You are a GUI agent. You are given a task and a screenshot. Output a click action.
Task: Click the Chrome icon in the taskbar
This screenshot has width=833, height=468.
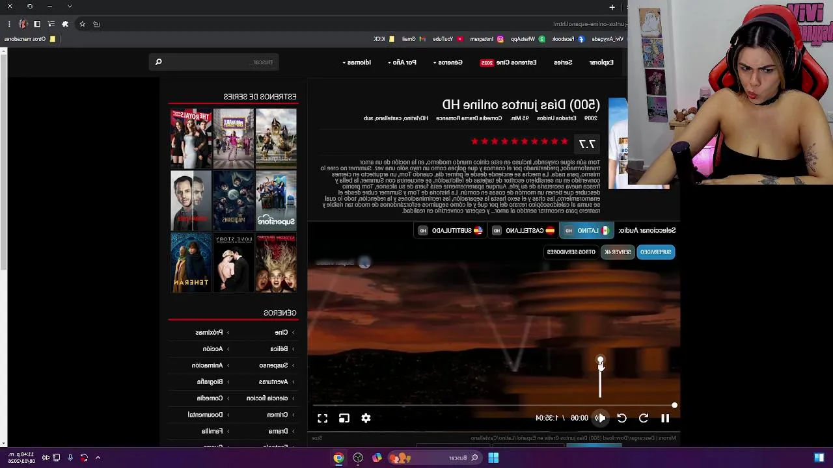pyautogui.click(x=338, y=458)
